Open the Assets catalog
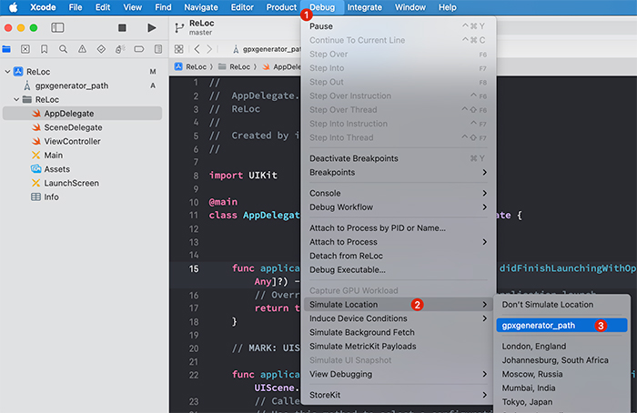The height and width of the screenshot is (413, 637). point(56,169)
